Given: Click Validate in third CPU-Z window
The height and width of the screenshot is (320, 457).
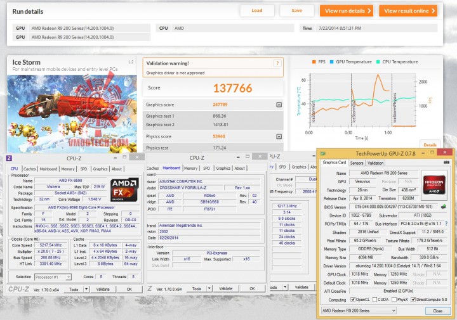Looking at the screenshot, I should pos(301,287).
